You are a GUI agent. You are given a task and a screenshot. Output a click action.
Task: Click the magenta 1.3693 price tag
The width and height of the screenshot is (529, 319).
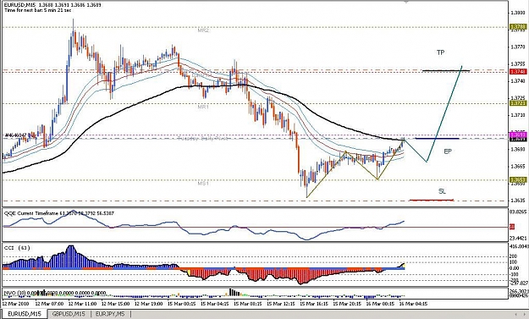(x=518, y=135)
